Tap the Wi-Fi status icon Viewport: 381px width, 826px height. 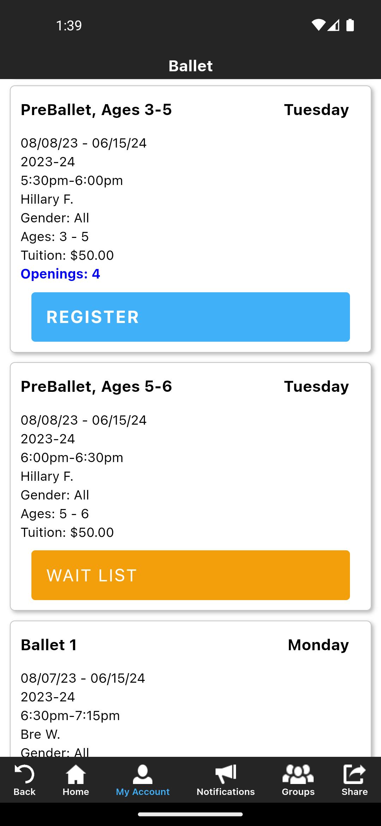pyautogui.click(x=318, y=25)
